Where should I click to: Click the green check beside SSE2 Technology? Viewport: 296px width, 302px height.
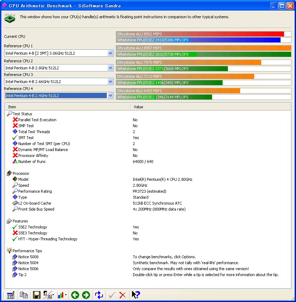[x=15, y=227]
